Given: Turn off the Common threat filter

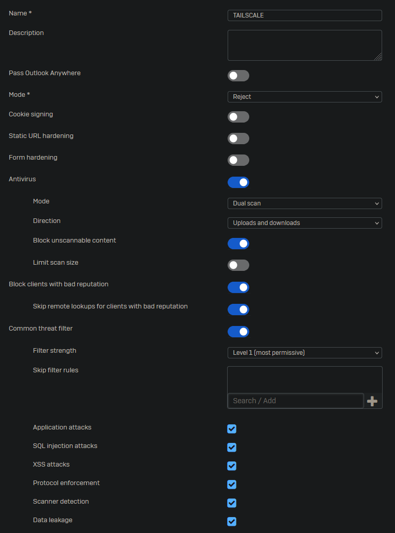Looking at the screenshot, I should [238, 332].
